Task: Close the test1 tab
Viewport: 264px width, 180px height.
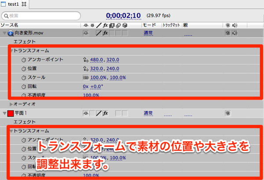Action: pos(24,4)
